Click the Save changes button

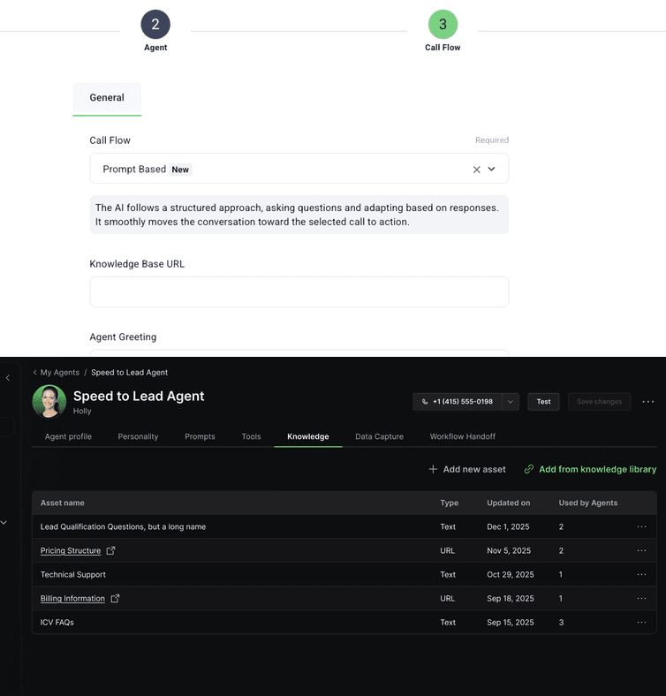600,402
